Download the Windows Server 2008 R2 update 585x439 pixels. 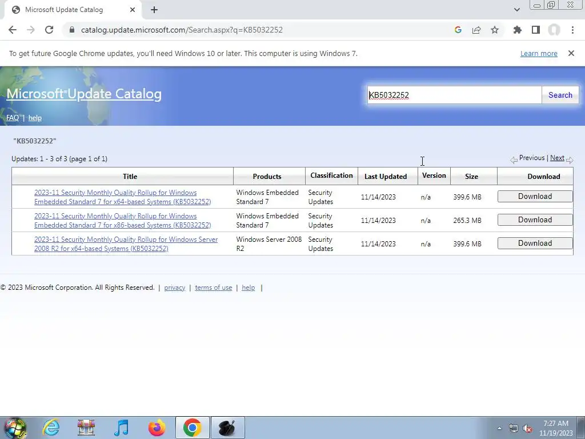click(x=535, y=244)
